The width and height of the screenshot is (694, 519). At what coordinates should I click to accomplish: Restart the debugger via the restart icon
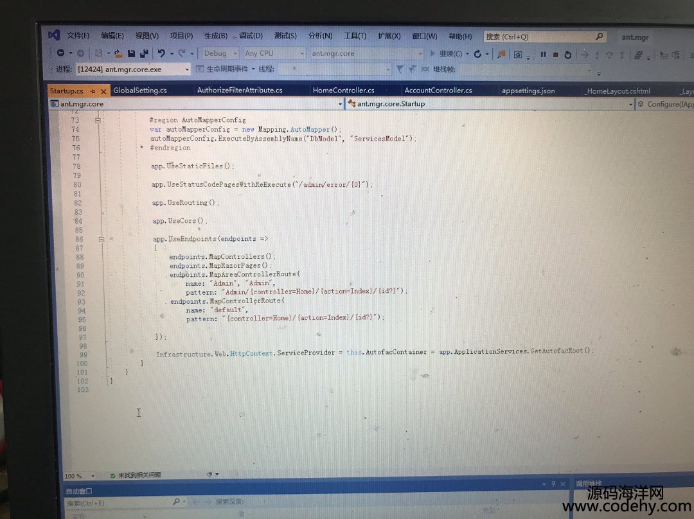568,55
